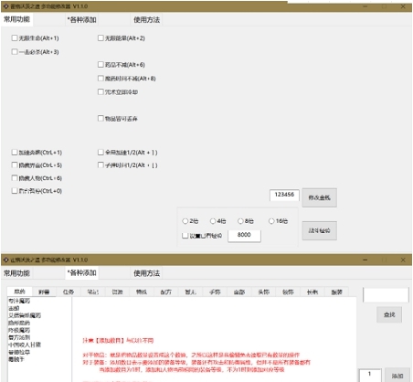Minimize the bottom trainer window
This screenshot has width=413, height=382.
pos(365,260)
